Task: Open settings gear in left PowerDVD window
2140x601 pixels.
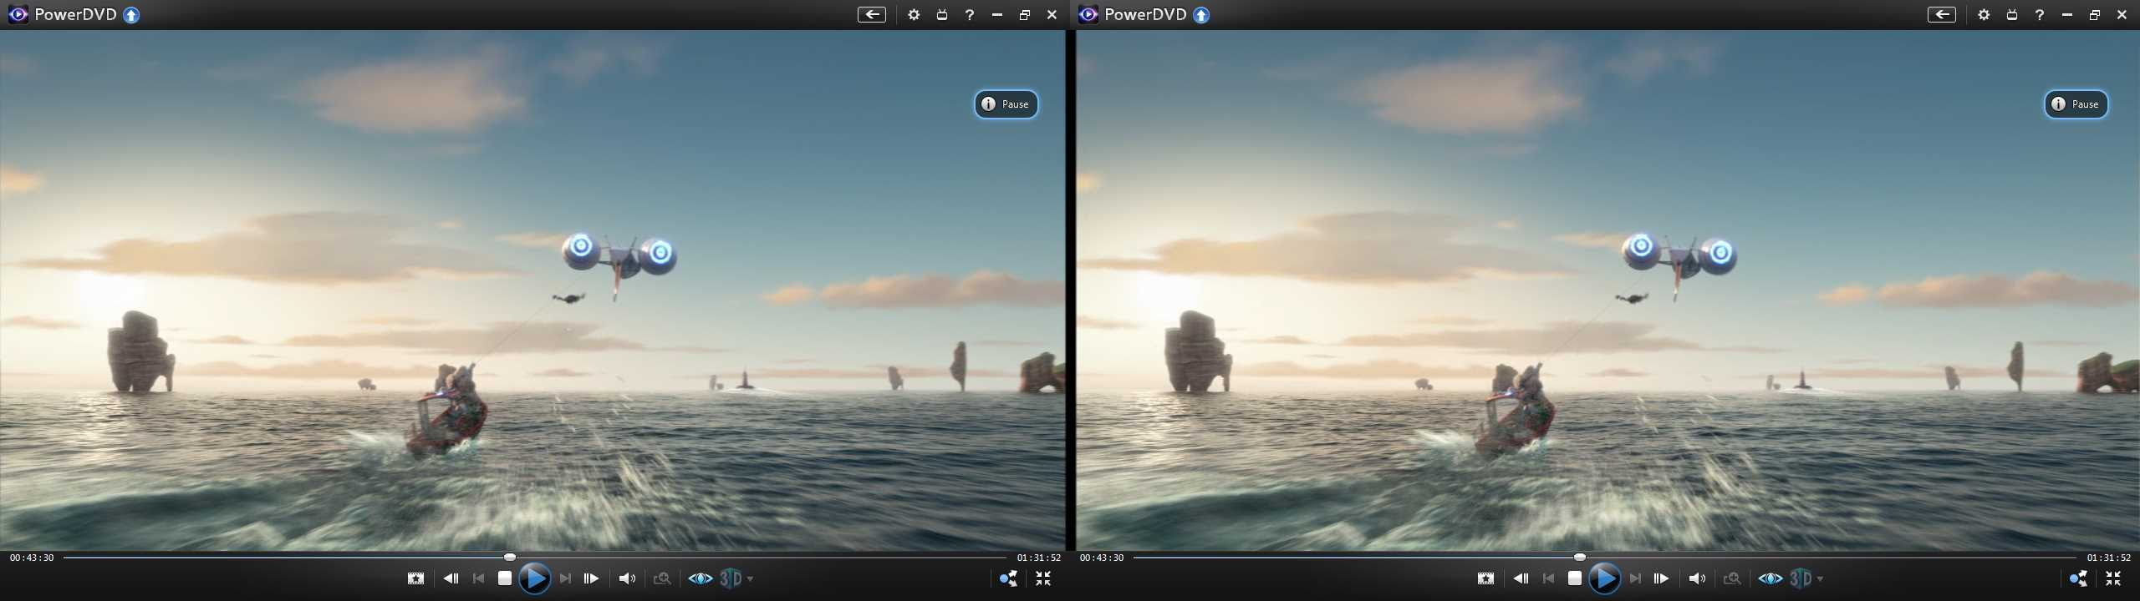Action: [x=914, y=14]
